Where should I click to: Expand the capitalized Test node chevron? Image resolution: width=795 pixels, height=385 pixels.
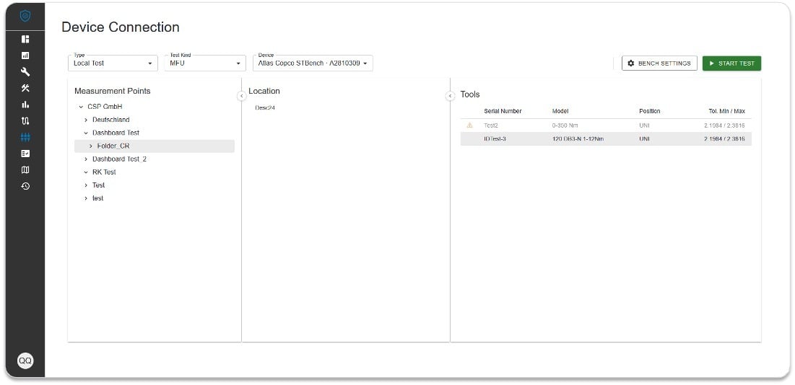pyautogui.click(x=86, y=186)
